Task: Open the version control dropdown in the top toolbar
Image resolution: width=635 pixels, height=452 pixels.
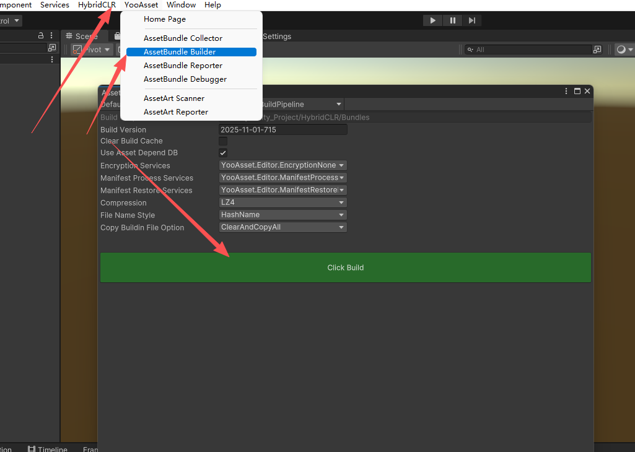Action: [11, 20]
